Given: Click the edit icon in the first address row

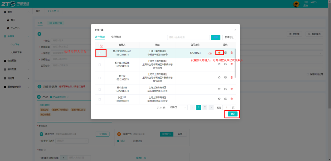Looking at the screenshot, I should coord(226,53).
